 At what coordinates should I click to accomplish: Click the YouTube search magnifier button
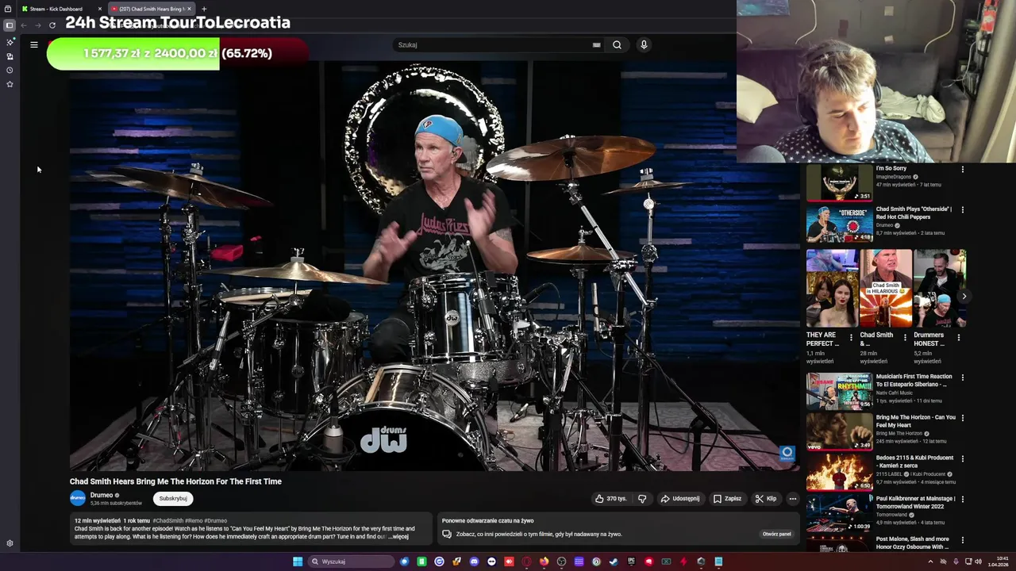[617, 44]
